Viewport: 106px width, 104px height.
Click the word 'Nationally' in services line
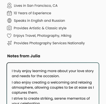pos(76,43)
